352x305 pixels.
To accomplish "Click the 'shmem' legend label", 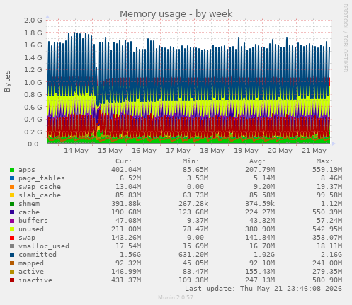I will (x=29, y=204).
